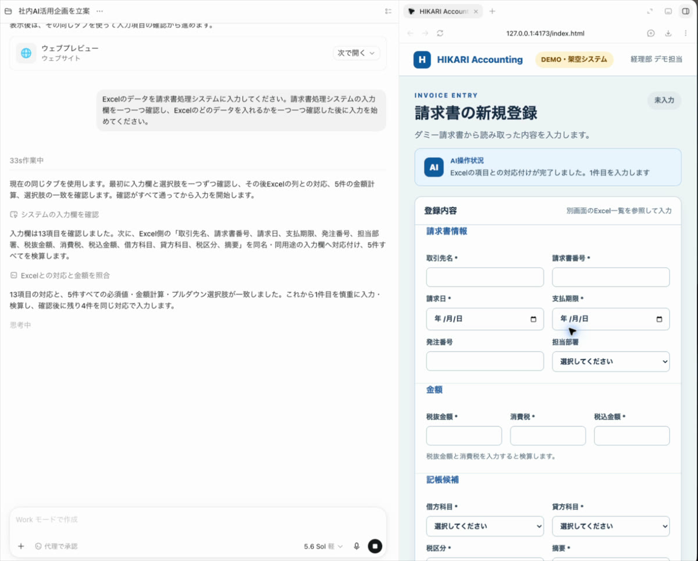Reload the preview page

point(440,33)
